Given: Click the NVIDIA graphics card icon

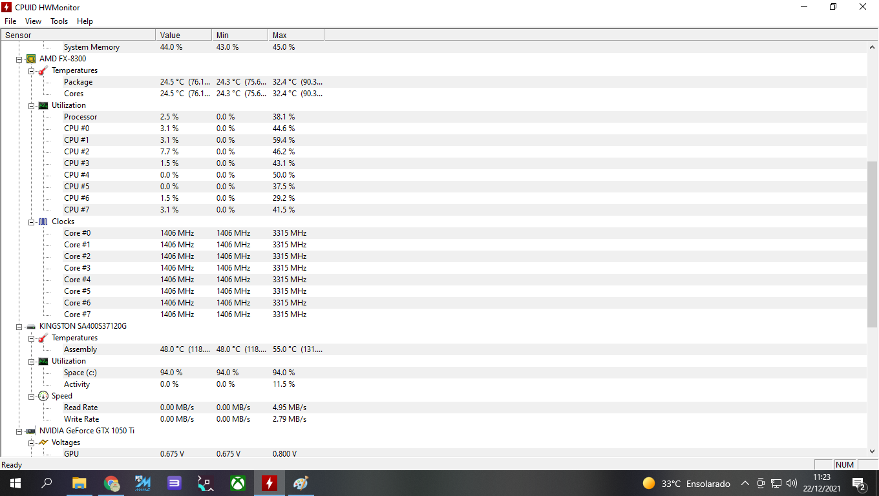Looking at the screenshot, I should 31,431.
